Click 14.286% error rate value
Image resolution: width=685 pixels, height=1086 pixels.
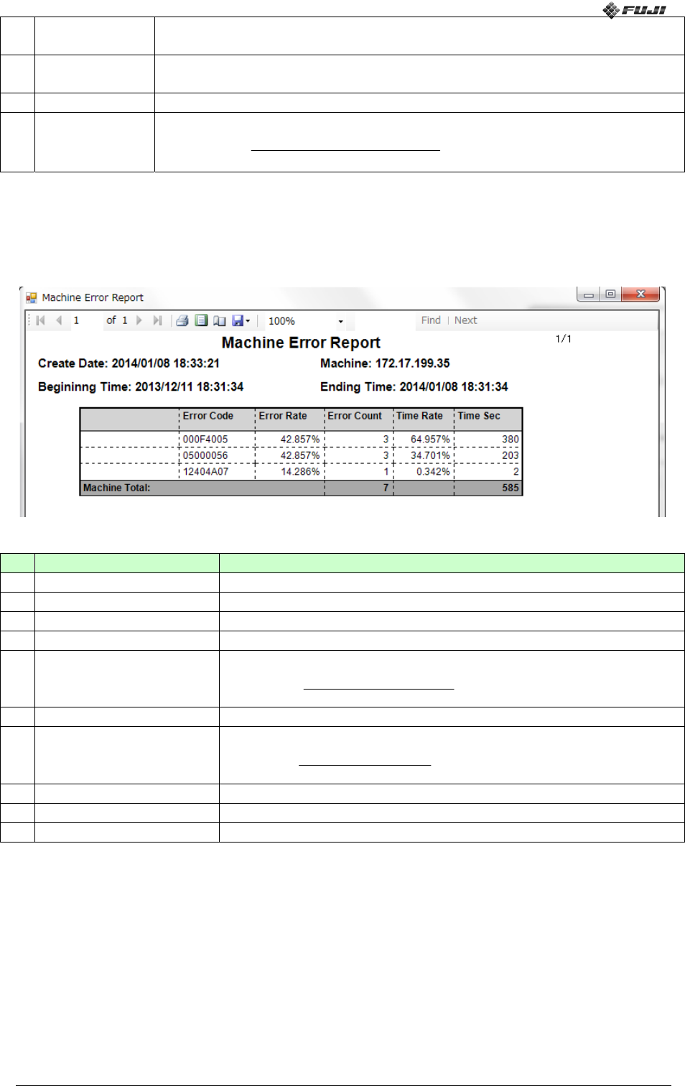coord(300,472)
